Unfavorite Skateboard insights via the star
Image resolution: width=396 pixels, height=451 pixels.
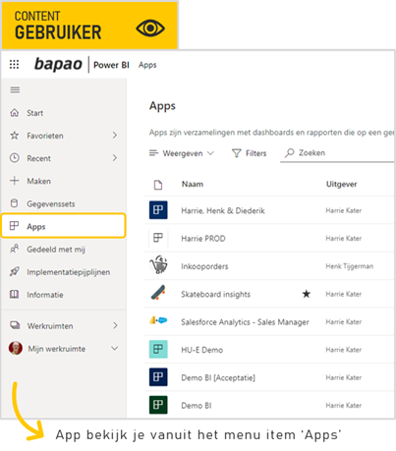coord(307,294)
